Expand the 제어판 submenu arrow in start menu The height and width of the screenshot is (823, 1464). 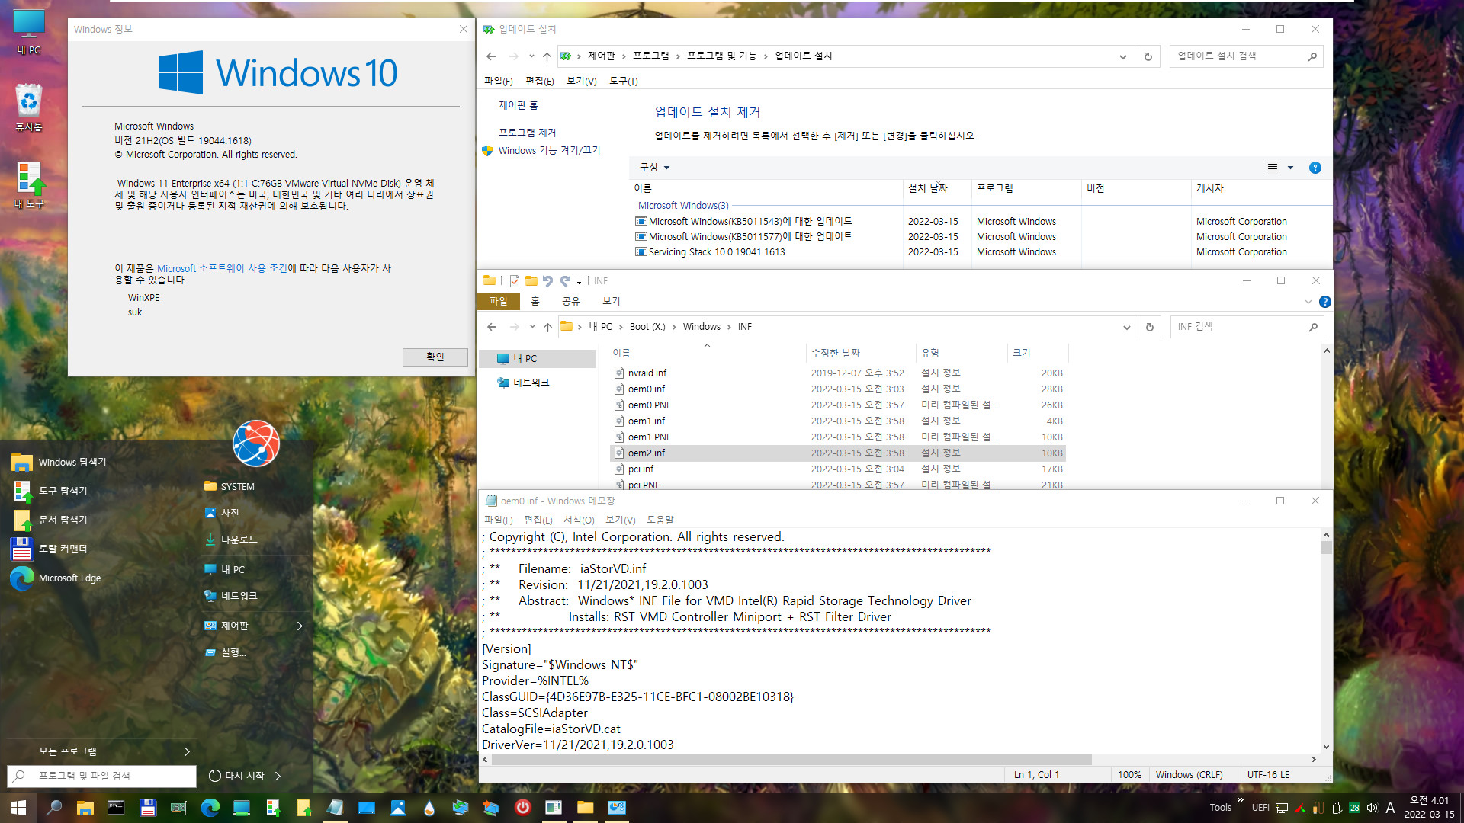pos(300,626)
